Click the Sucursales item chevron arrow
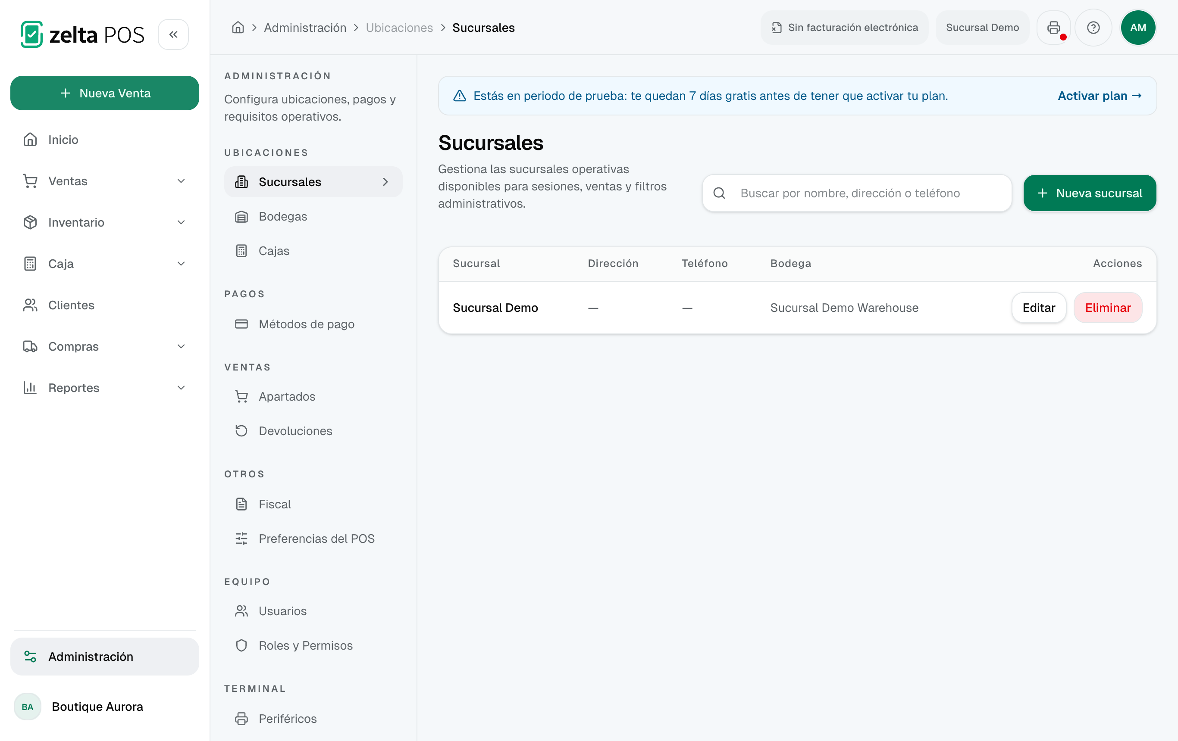This screenshot has width=1178, height=741. pyautogui.click(x=385, y=182)
